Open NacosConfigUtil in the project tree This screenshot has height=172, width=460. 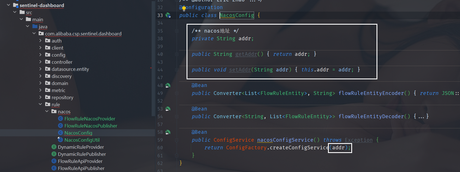[x=82, y=140]
